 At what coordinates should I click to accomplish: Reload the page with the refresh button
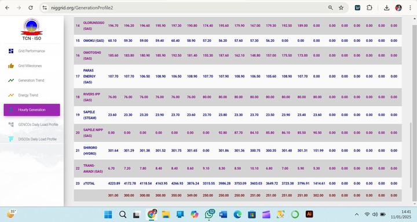point(31,8)
